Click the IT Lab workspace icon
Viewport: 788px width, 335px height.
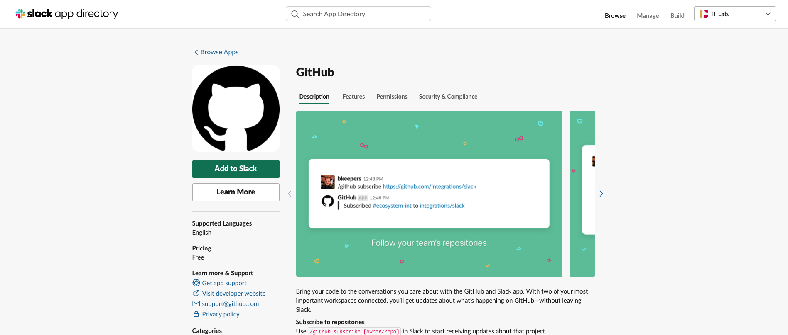coord(704,14)
